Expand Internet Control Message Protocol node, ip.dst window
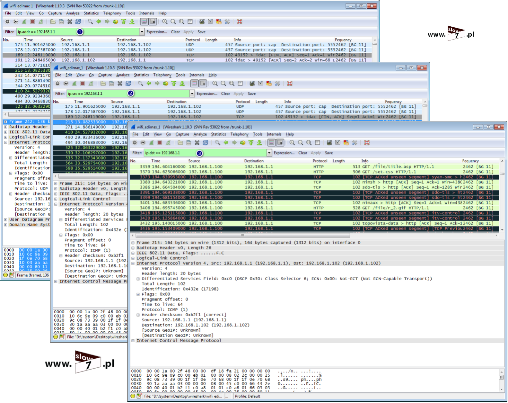The height and width of the screenshot is (403, 508). pos(133,341)
